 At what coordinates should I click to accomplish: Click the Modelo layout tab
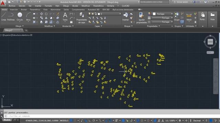7,120
